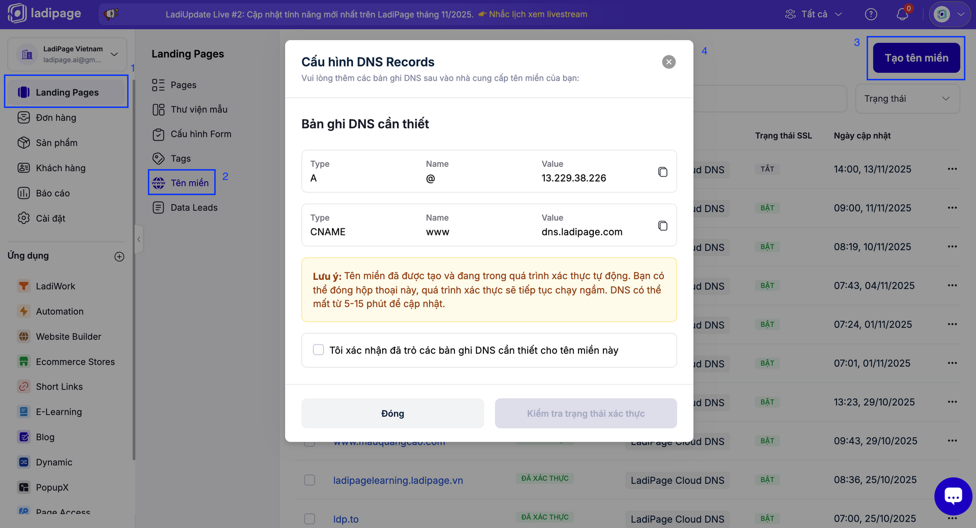Screen dimensions: 976x528
Task: Collapse the sidebar with the arrow handle
Action: tap(139, 239)
